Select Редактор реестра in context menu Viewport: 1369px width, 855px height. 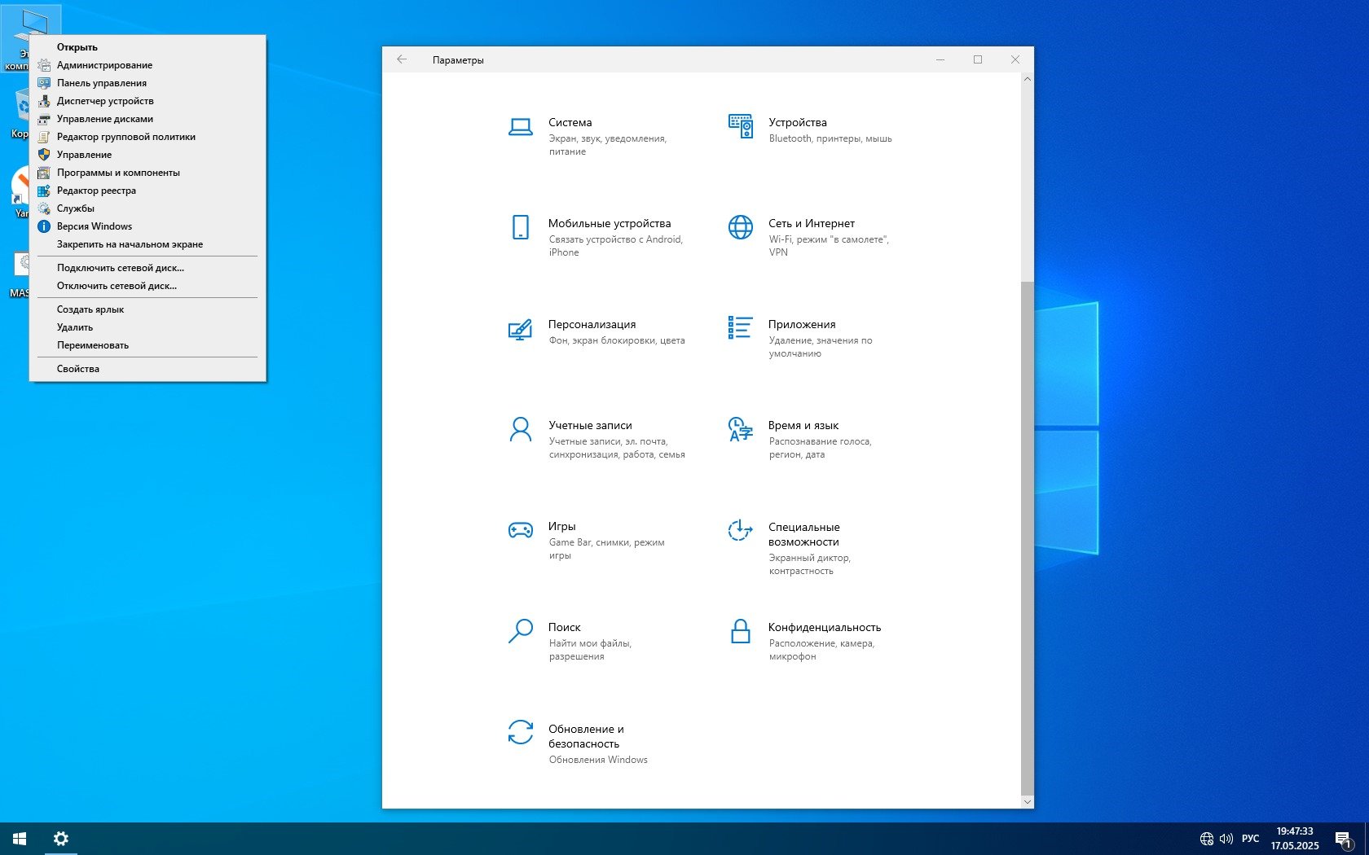[x=96, y=191]
